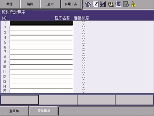Toggle connection status circle for row 14
Image resolution: width=154 pixels, height=116 pixels.
pos(83,86)
